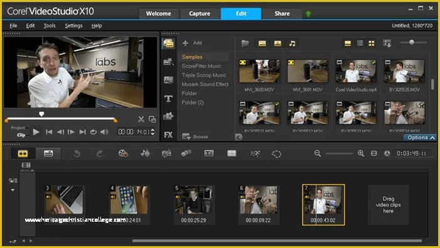Jump to the start with Home button

click(x=49, y=132)
